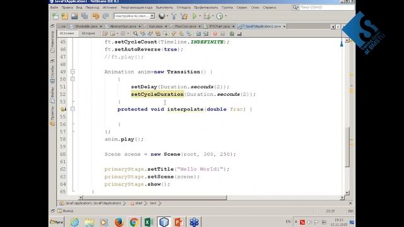Click the New File toolbar icon
Image resolution: width=404 pixels, height=227 pixels.
(x=55, y=16)
